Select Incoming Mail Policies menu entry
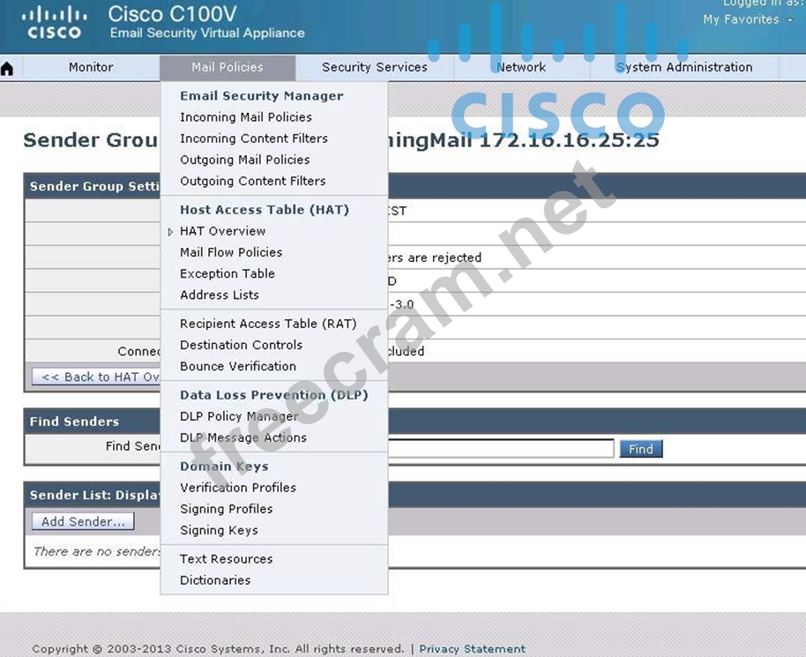This screenshot has height=657, width=806. [245, 117]
